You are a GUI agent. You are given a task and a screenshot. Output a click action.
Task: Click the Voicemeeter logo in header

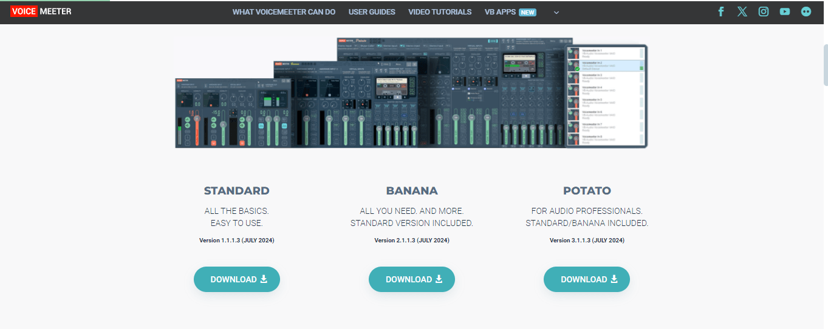pyautogui.click(x=41, y=11)
